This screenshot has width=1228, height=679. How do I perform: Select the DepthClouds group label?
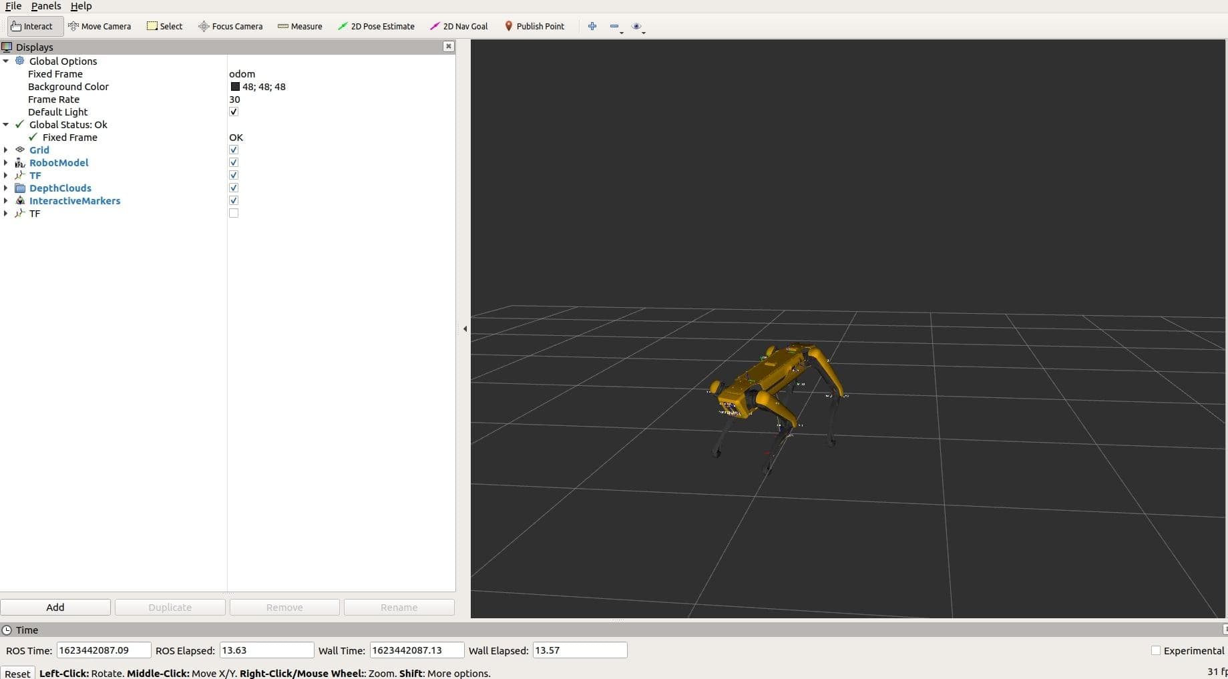60,188
